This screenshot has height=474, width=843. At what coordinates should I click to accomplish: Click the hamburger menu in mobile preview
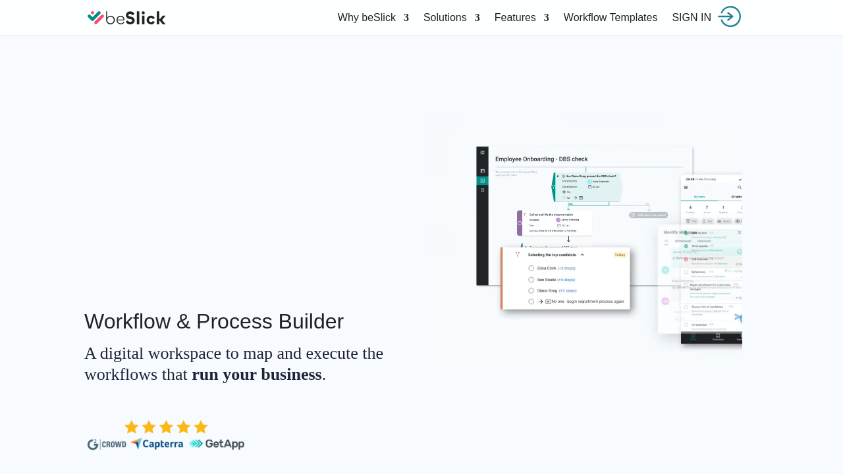coord(686,187)
